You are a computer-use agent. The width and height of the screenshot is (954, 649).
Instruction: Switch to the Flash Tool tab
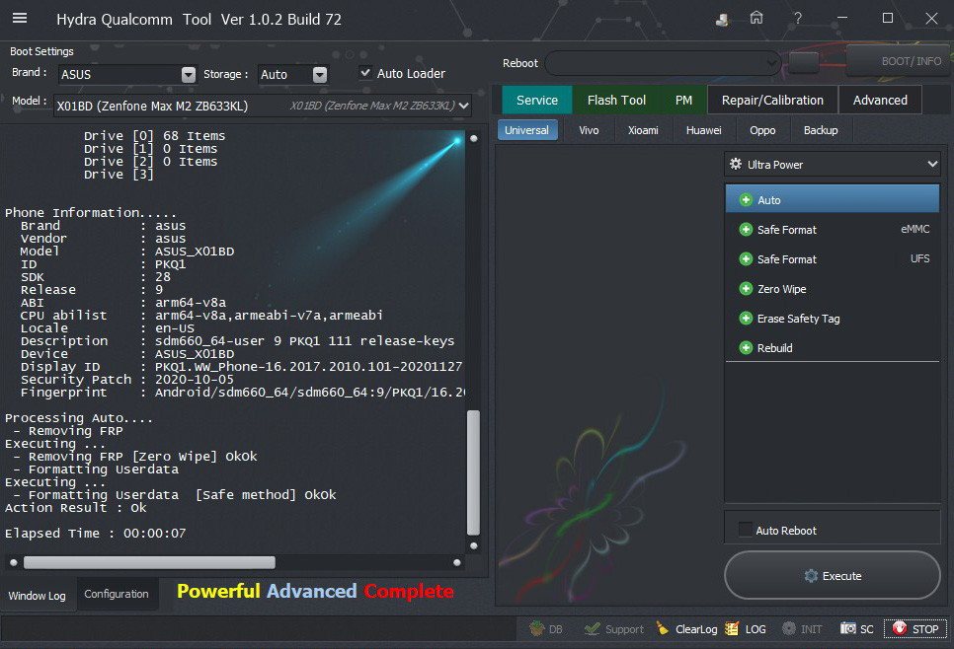pyautogui.click(x=616, y=100)
